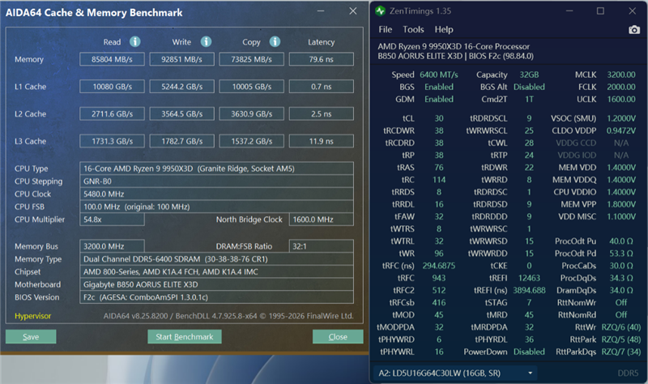Click L1 Cache Write value 5244.2 GB/s
The width and height of the screenshot is (648, 384).
(x=181, y=87)
